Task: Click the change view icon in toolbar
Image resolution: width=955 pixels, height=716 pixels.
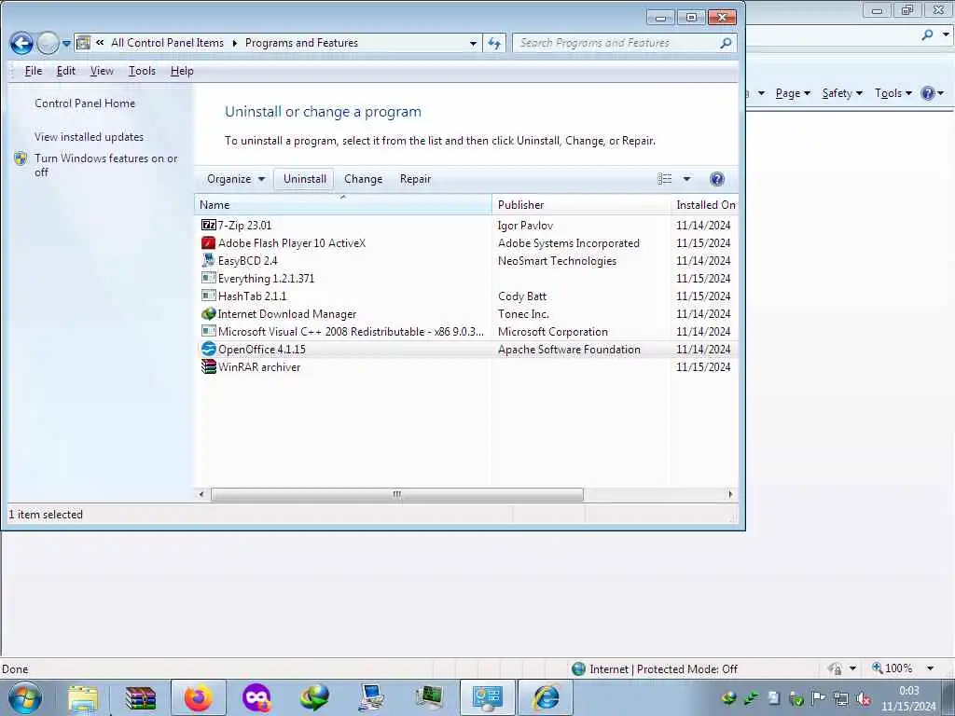Action: pyautogui.click(x=664, y=179)
